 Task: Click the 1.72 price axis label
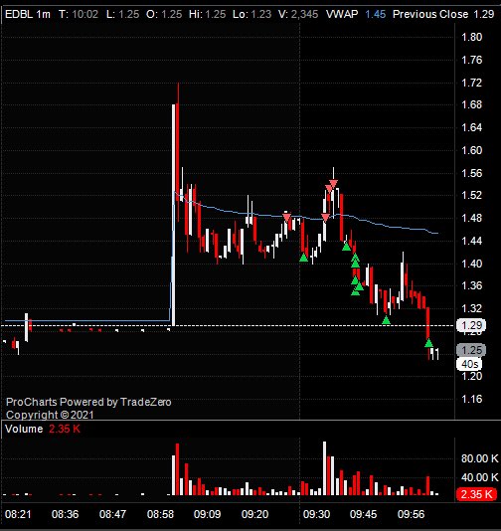(x=471, y=83)
